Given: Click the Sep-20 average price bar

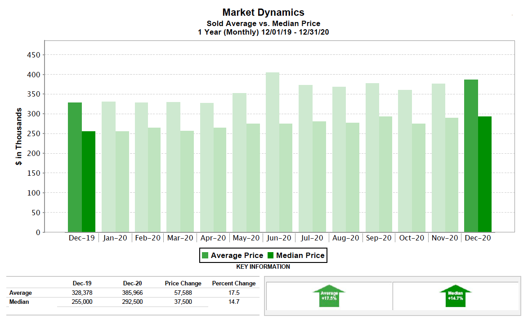Looking at the screenshot, I should (372, 158).
